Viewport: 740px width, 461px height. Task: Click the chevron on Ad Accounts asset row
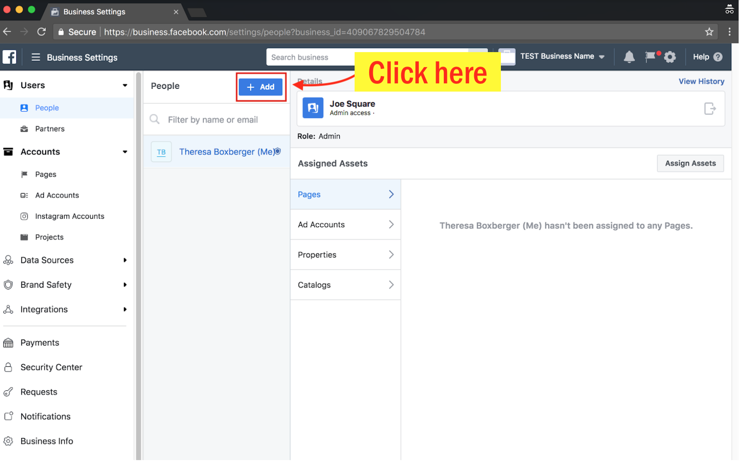click(392, 225)
